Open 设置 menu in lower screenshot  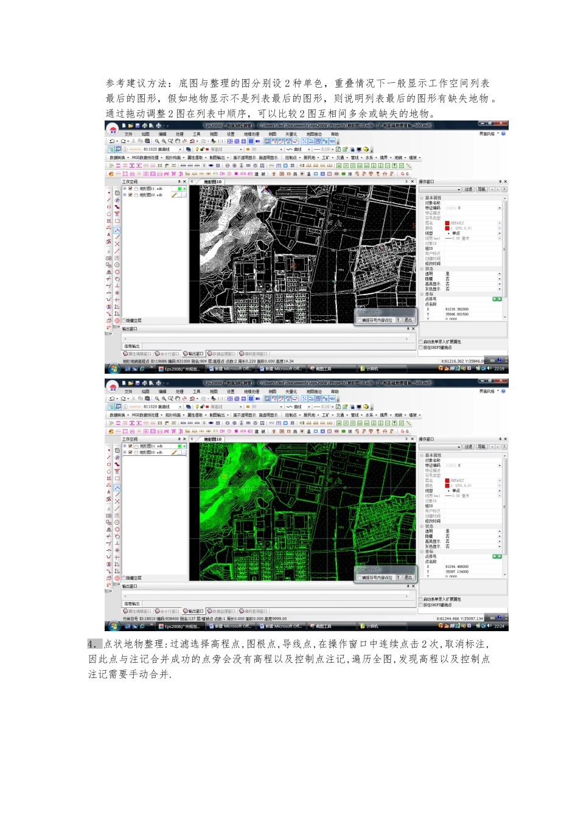click(231, 391)
